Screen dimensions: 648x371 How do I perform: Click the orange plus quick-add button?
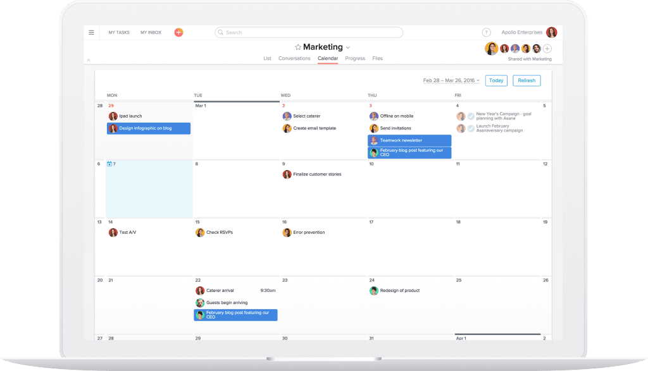click(178, 32)
